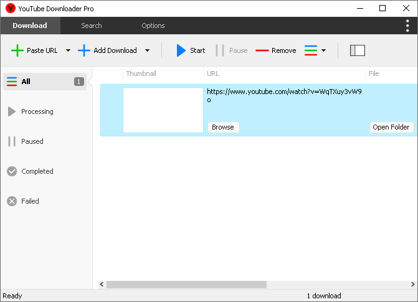Click the Thumbnail column header
This screenshot has width=418, height=302.
(x=141, y=73)
